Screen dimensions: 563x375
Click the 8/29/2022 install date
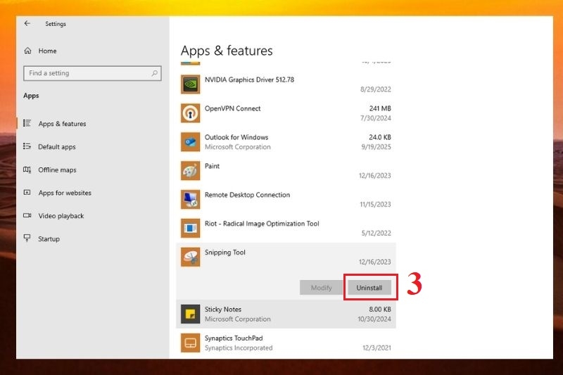coord(376,89)
